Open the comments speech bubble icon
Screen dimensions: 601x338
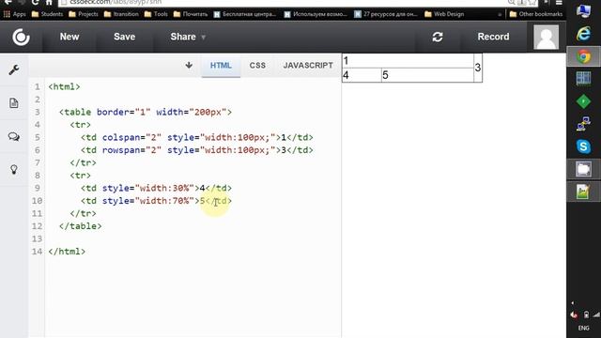point(14,136)
